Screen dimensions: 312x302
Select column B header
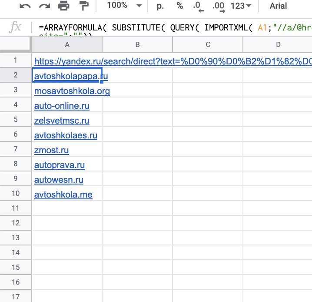137,45
